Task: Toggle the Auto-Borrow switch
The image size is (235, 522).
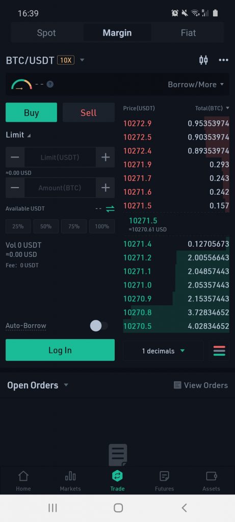Action: click(99, 326)
